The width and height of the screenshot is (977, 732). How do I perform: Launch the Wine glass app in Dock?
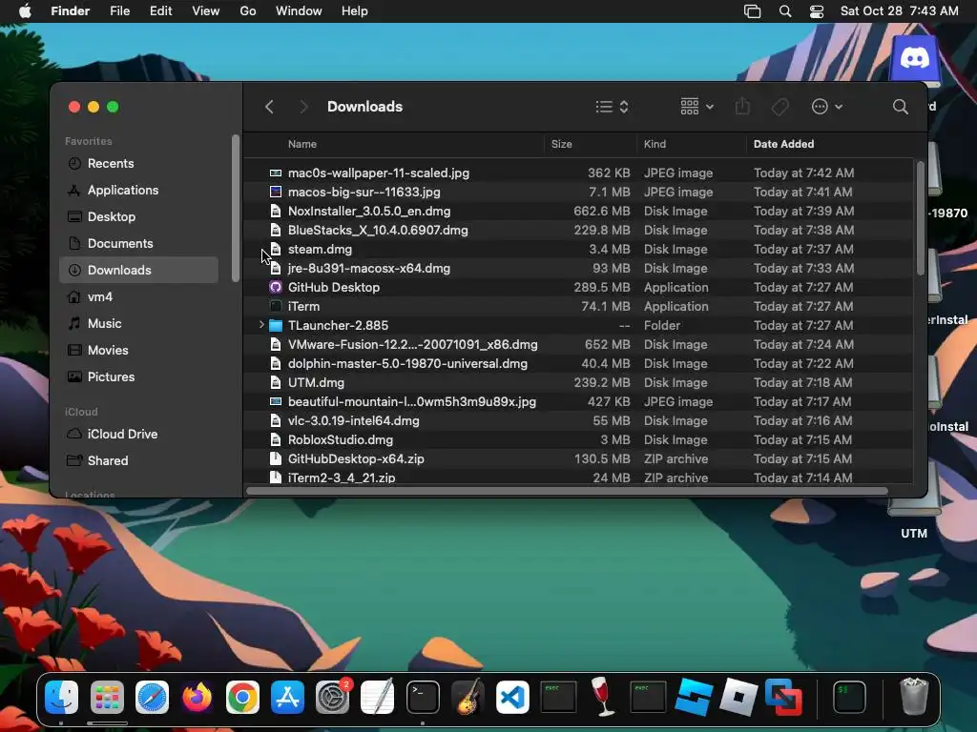(603, 697)
